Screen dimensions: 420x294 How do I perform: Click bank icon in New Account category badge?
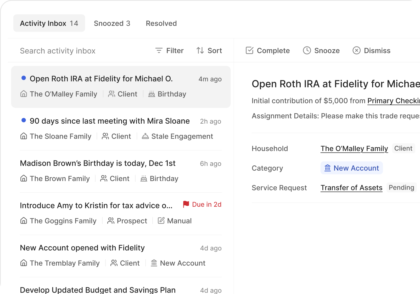click(328, 168)
